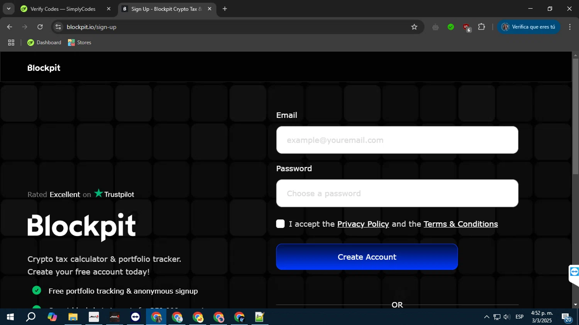
Task: Open the MIR4 taskbar icon with white background
Action: pos(94,317)
